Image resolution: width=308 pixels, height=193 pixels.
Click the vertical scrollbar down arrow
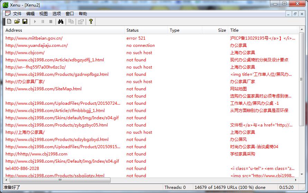[x=301, y=174]
